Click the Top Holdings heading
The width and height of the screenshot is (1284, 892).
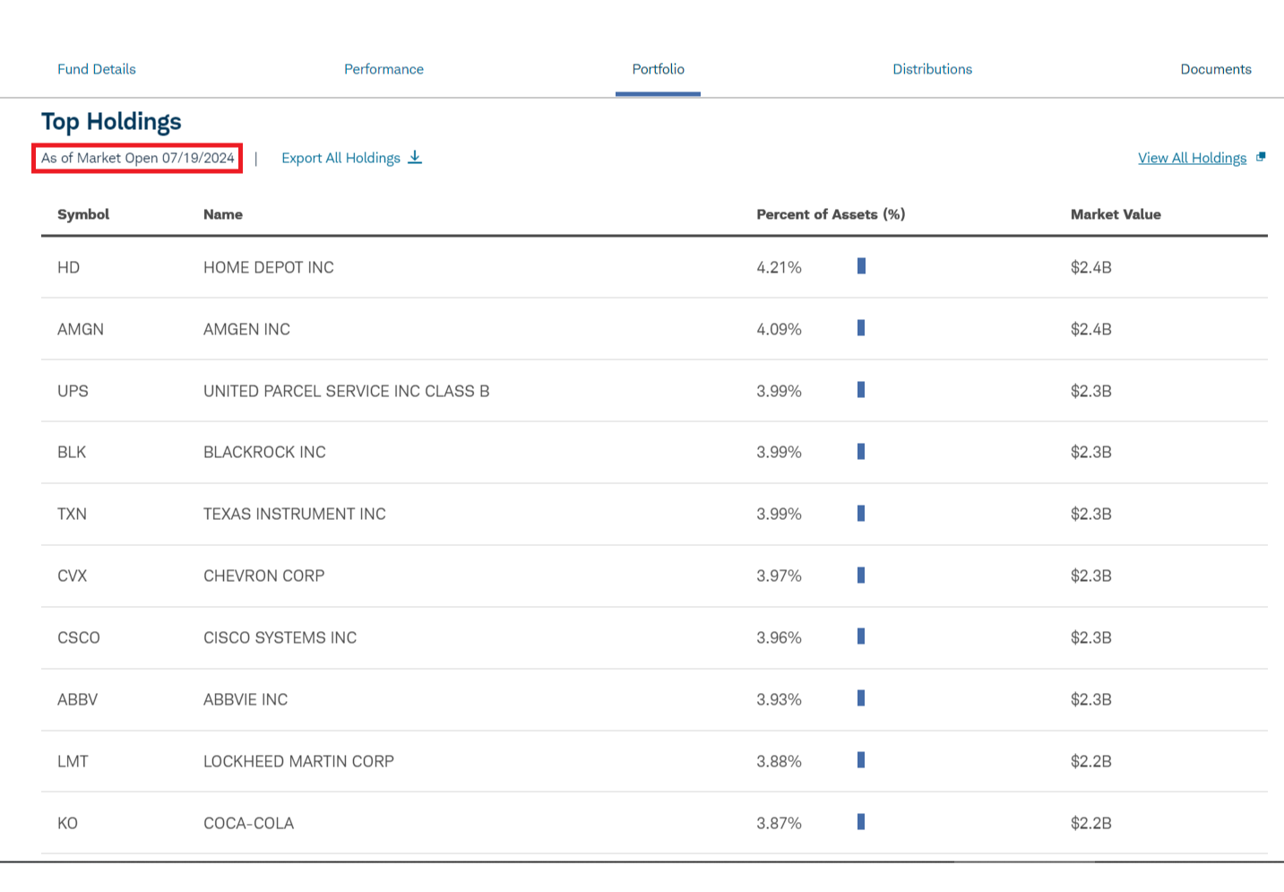click(111, 121)
